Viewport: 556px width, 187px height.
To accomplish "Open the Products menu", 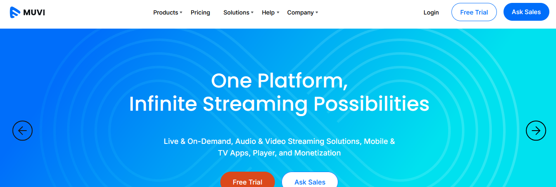I will pos(166,12).
